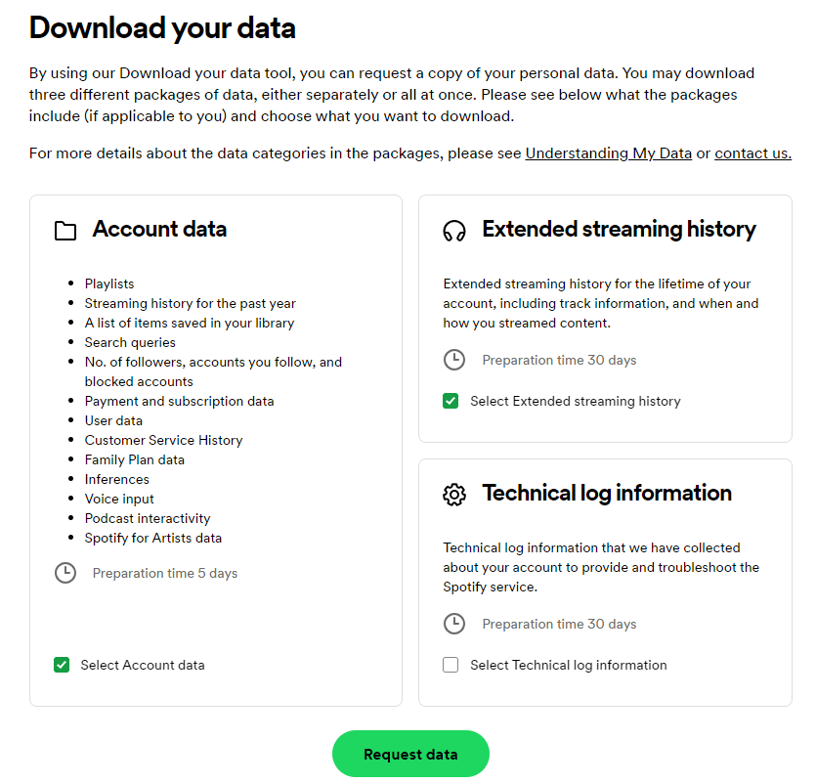Click the Account data card heading
Image resolution: width=816 pixels, height=784 pixels.
[x=159, y=230]
